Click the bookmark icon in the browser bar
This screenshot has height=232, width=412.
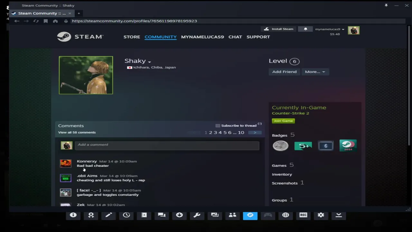click(46, 21)
